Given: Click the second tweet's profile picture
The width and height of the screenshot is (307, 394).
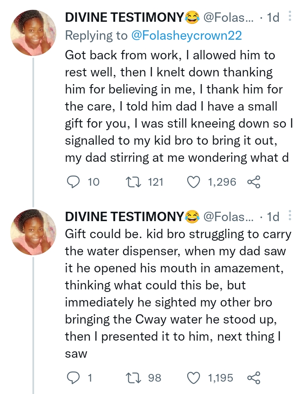Looking at the screenshot, I should pos(33,233).
